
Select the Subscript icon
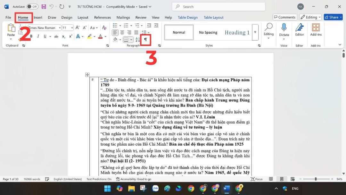(63, 36)
